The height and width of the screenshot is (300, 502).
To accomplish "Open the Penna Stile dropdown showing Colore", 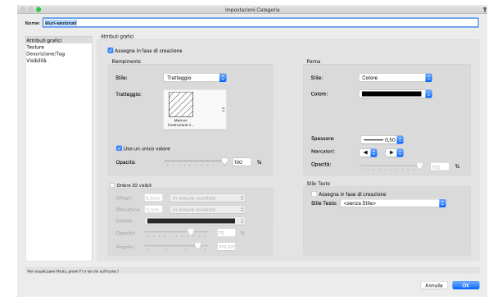I will pos(396,78).
